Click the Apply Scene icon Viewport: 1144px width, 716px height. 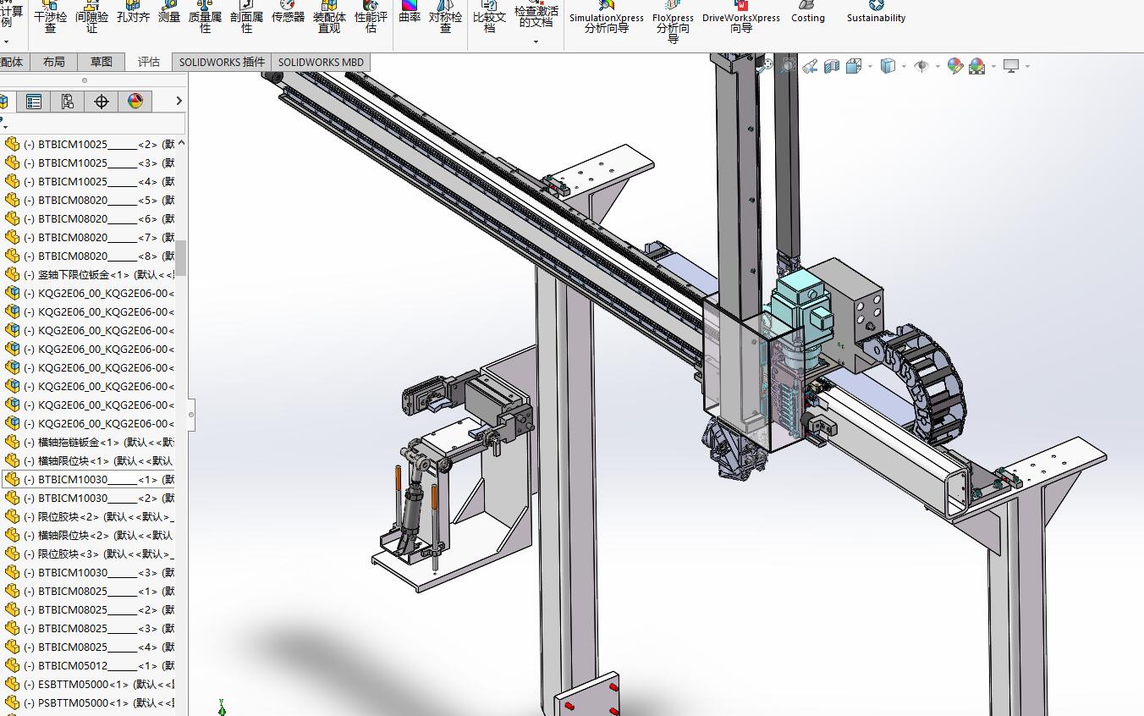pos(976,65)
